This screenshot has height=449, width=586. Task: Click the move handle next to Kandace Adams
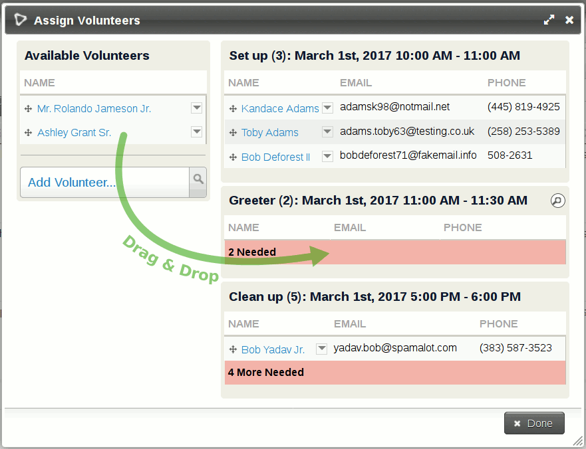point(233,109)
